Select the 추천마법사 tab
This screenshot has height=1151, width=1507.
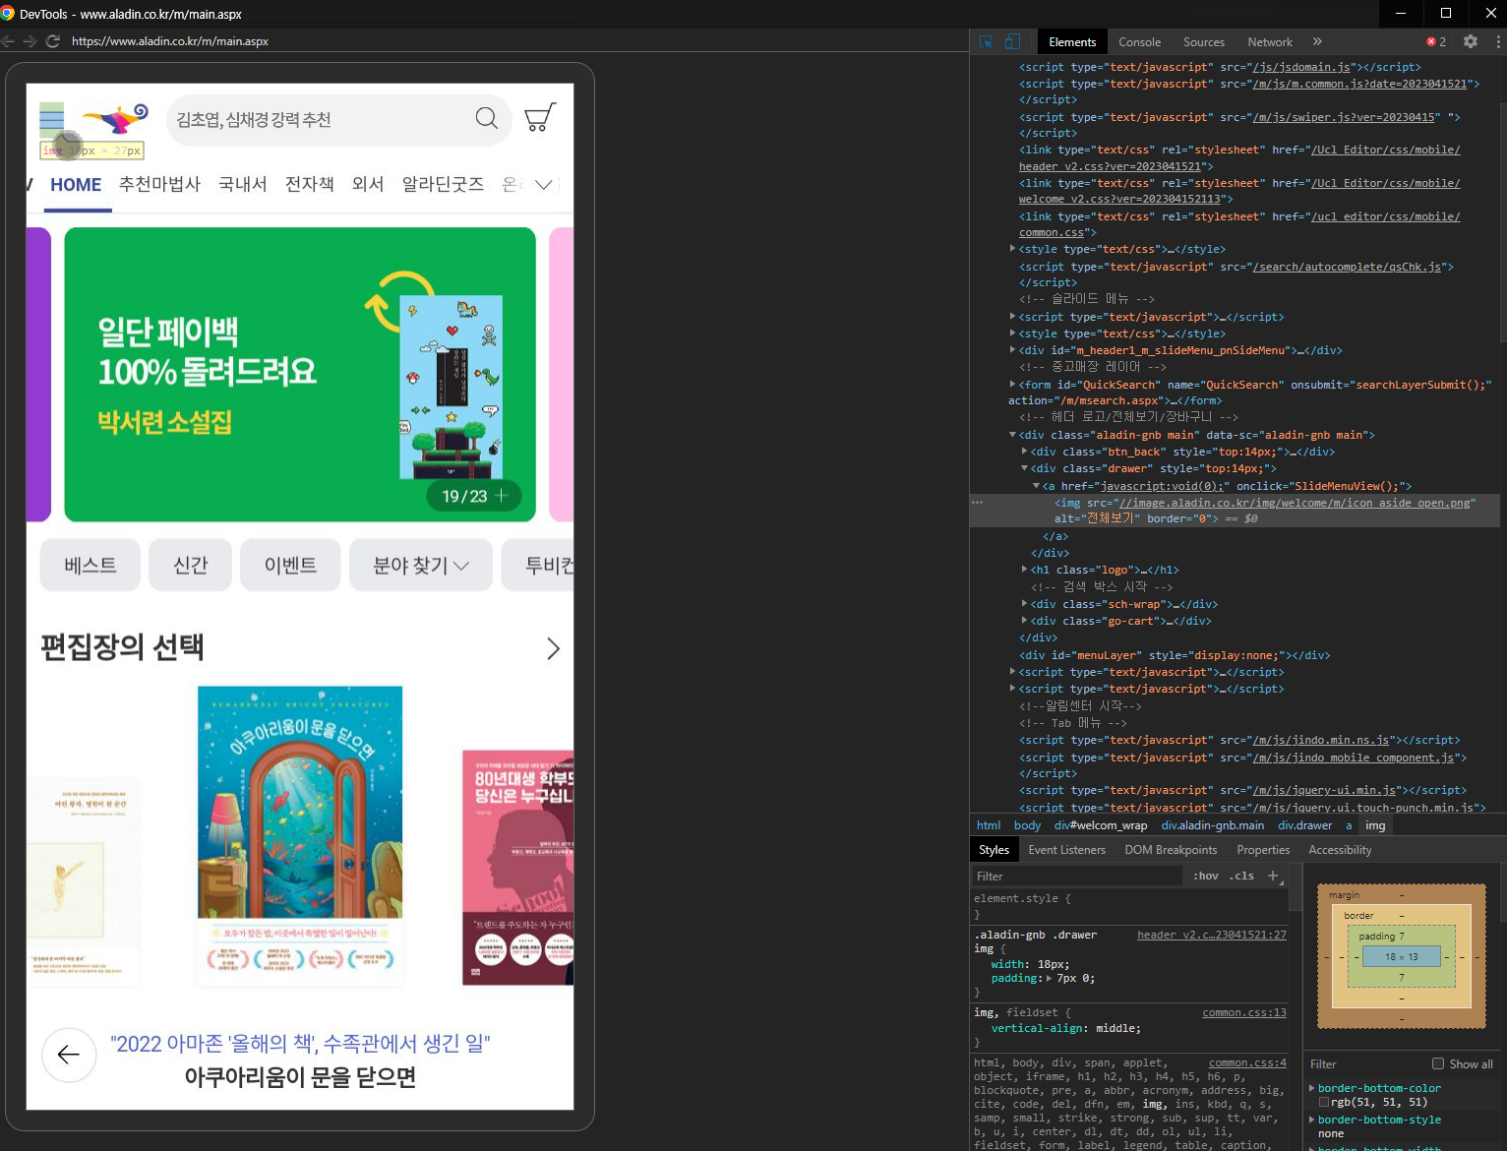159,184
